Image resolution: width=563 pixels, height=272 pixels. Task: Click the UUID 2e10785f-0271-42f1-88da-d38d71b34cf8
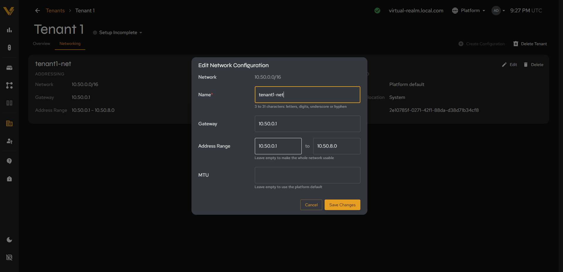coord(434,110)
